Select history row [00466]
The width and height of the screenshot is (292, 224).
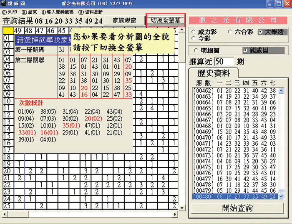[235, 114]
